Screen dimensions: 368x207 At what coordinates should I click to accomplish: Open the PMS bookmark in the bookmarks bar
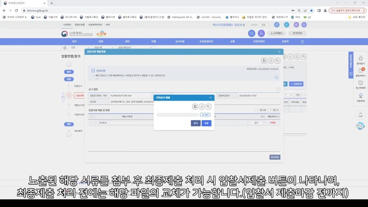click(x=296, y=17)
